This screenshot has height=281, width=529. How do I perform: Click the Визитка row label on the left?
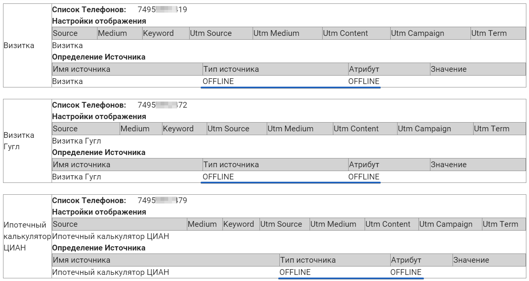pos(19,45)
